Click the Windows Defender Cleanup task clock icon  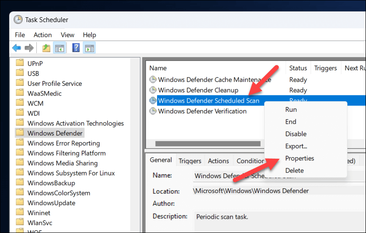pyautogui.click(x=153, y=90)
